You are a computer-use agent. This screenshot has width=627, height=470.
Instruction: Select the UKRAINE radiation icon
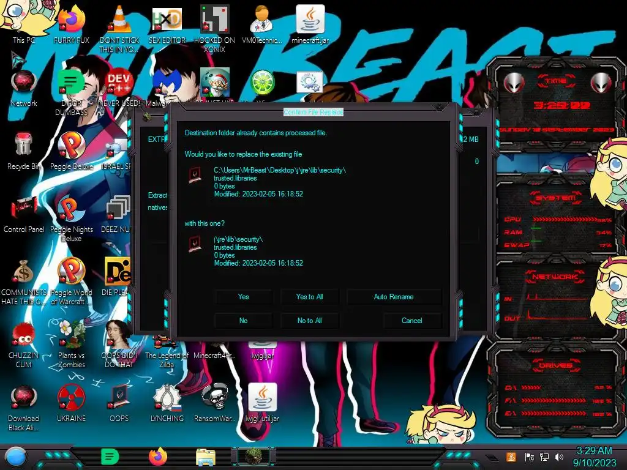pyautogui.click(x=72, y=404)
